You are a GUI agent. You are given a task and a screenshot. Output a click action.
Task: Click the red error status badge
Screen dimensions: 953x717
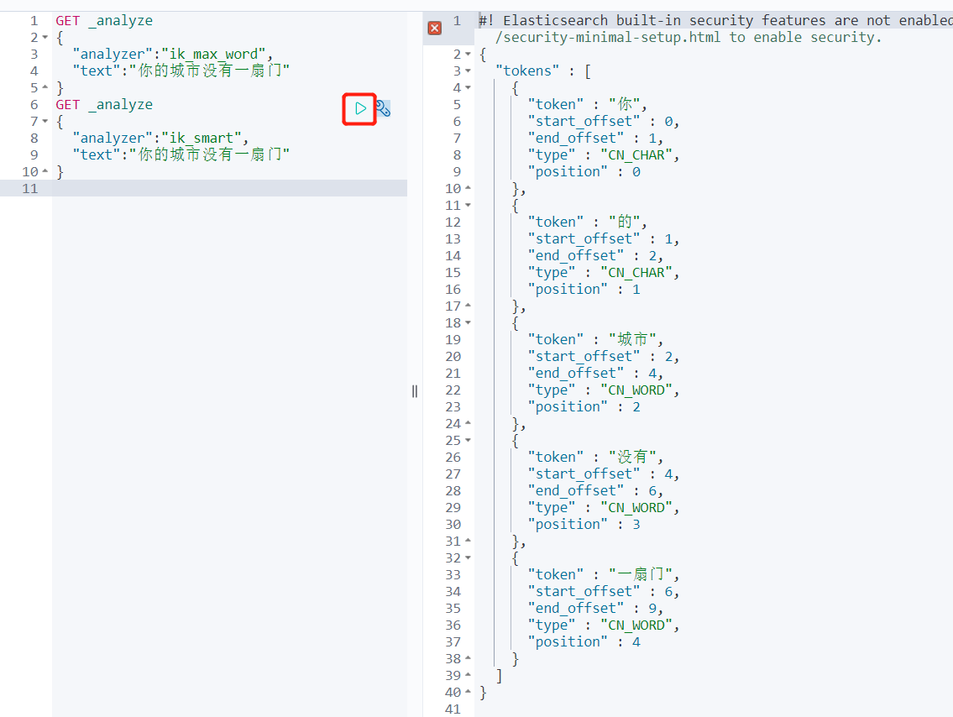pyautogui.click(x=435, y=28)
